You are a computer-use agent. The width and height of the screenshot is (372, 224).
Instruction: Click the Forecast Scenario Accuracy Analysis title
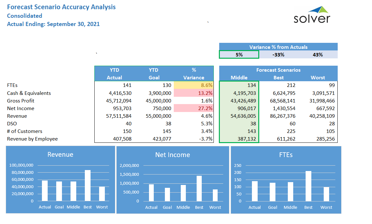click(61, 7)
